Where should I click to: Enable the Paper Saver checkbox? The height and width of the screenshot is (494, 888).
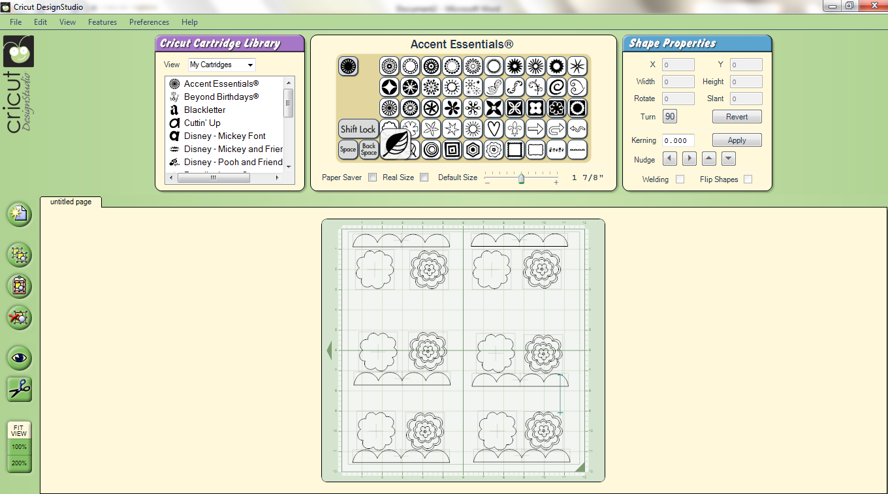click(x=372, y=177)
